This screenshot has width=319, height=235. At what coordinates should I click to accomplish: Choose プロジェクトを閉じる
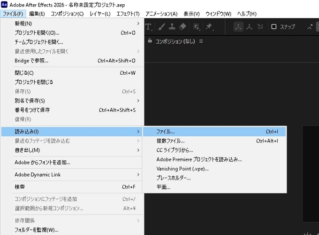(x=72, y=82)
